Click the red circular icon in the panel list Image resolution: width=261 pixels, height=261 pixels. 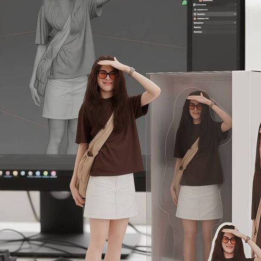[x=195, y=19]
